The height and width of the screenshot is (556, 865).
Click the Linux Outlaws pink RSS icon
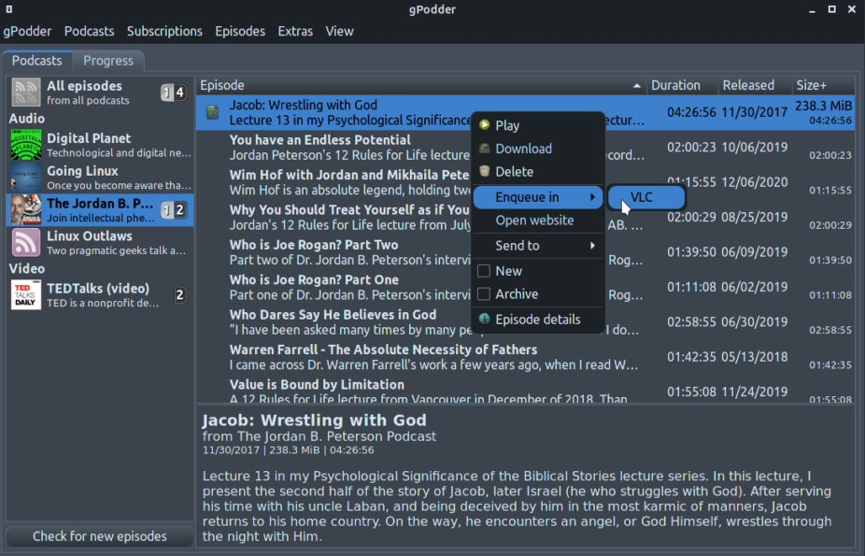click(26, 242)
